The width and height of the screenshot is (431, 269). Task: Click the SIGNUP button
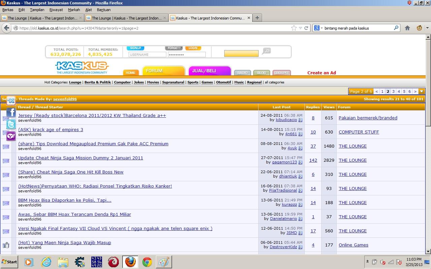(x=135, y=48)
